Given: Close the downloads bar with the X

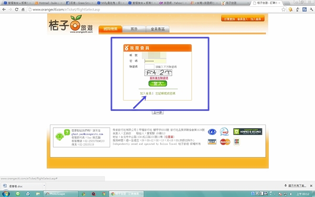Looking at the screenshot, I should point(311,186).
